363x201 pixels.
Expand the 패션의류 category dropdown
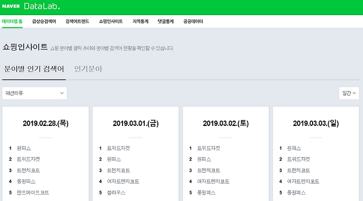[34, 93]
